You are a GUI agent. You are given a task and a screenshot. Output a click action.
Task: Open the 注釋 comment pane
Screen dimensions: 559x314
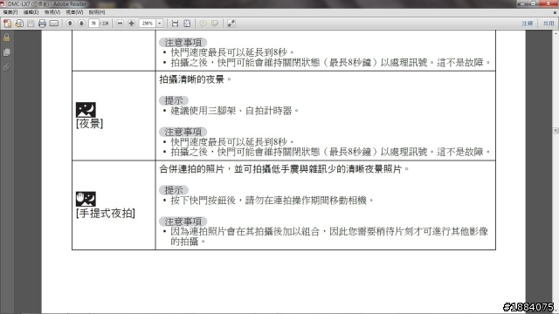(528, 24)
